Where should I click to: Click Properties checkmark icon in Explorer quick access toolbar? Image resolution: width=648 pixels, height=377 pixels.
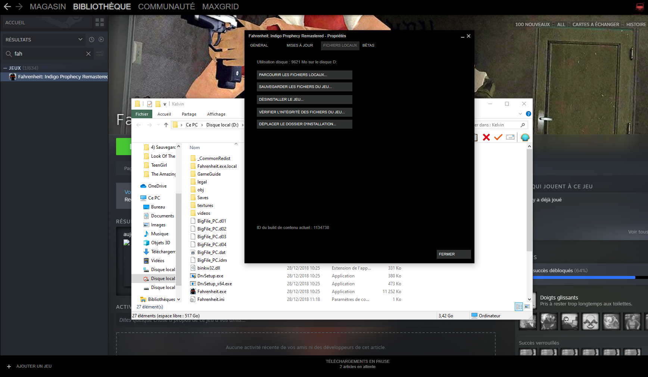click(150, 104)
